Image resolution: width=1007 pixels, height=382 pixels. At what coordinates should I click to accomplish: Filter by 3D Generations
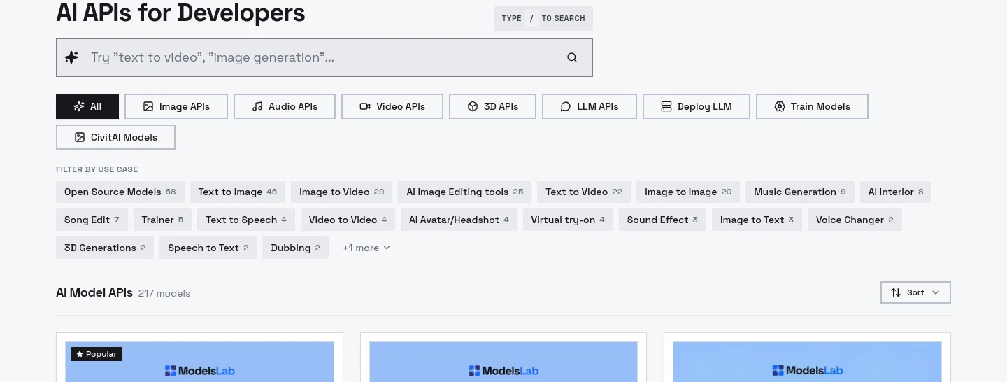point(105,248)
